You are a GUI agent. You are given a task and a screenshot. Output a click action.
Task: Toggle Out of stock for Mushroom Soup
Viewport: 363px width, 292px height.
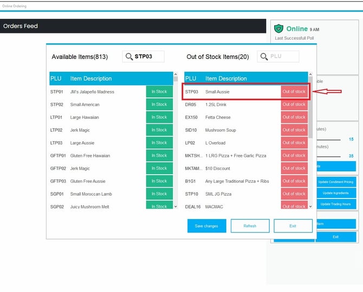click(294, 130)
